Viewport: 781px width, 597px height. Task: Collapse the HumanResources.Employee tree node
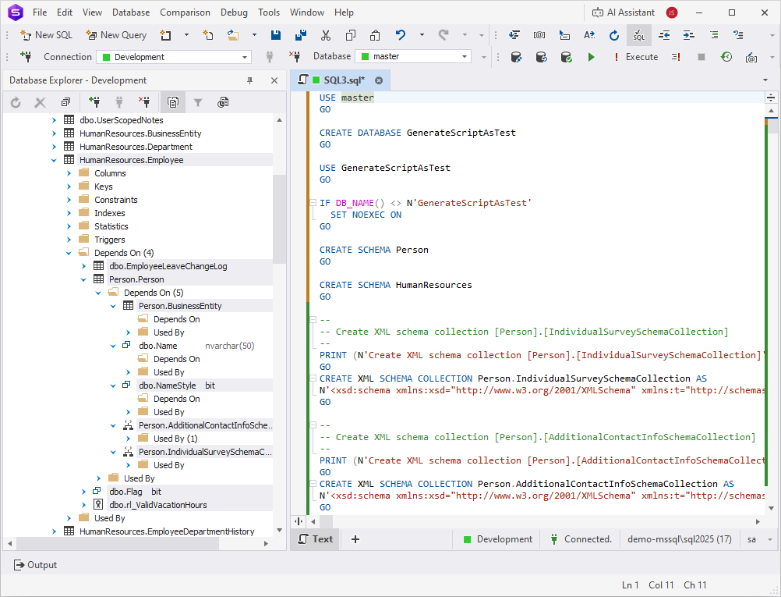[x=54, y=160]
